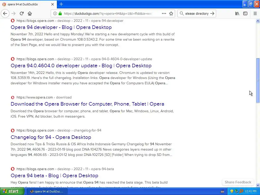Click the scrollbar up arrow
Screen dimensions: 260x195
click(258, 21)
